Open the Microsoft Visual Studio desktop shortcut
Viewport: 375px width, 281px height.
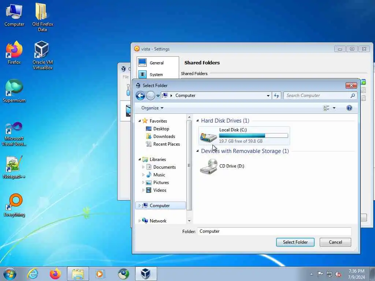coord(14,134)
